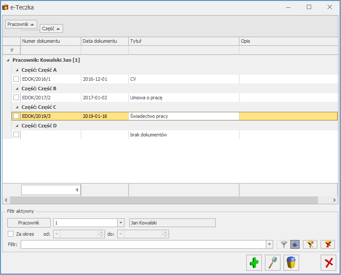Click the record count box showing 4
Viewport: 341px width, 275px height.
pyautogui.click(x=51, y=190)
